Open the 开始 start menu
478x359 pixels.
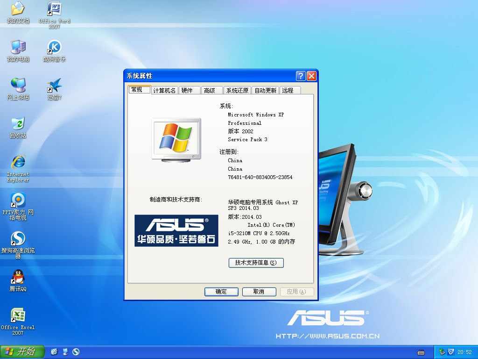(21, 352)
